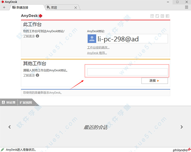This screenshot has height=152, width=191.
Task: Open AnyDesk LinkedIn page icon
Action: point(152,16)
